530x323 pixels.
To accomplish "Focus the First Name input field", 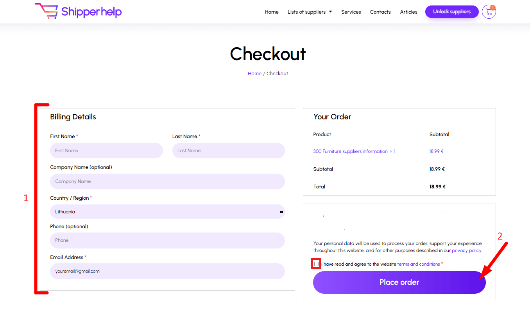I will [106, 151].
